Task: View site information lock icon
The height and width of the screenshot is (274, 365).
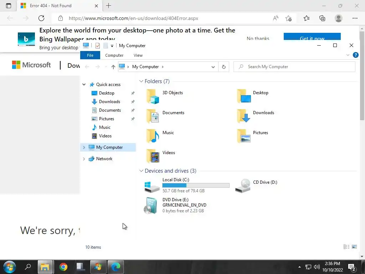Action: click(61, 18)
